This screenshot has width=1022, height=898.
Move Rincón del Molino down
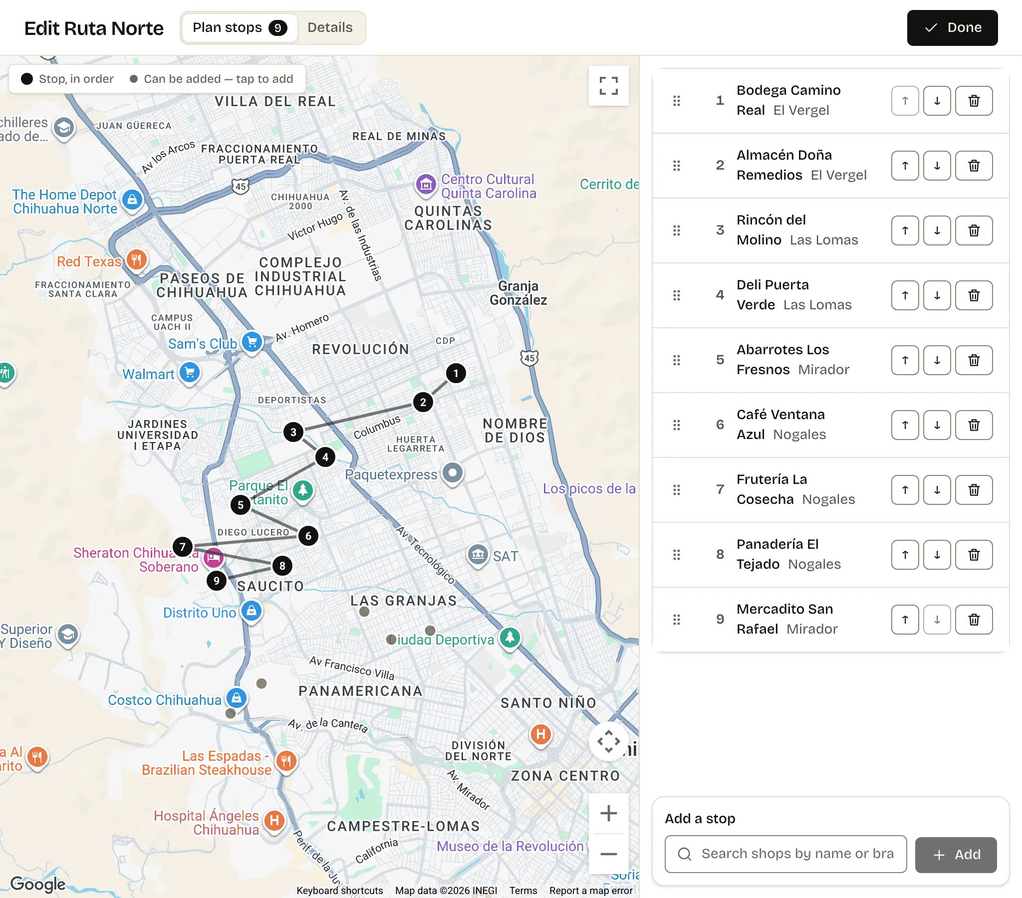point(937,230)
